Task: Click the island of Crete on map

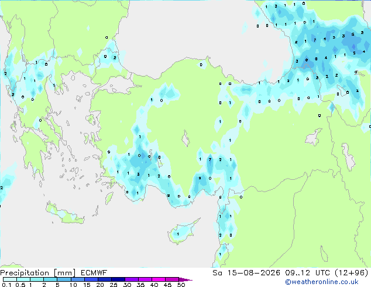Action: (65, 214)
